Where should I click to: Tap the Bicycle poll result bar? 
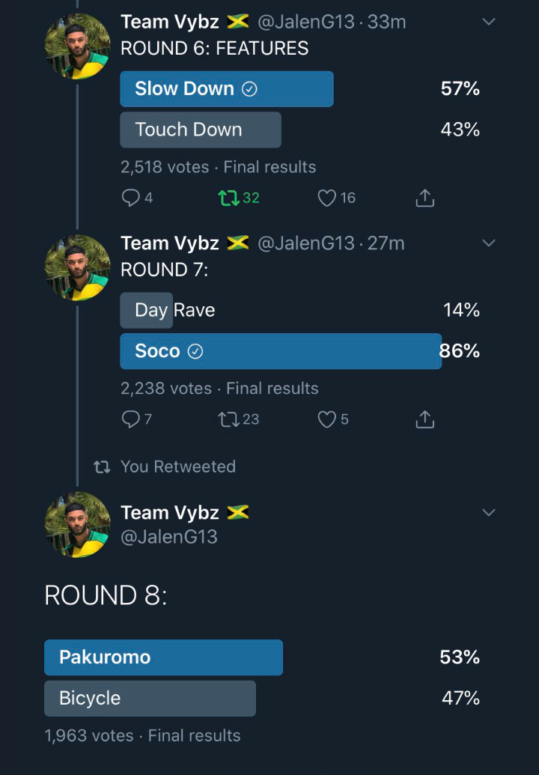[150, 698]
